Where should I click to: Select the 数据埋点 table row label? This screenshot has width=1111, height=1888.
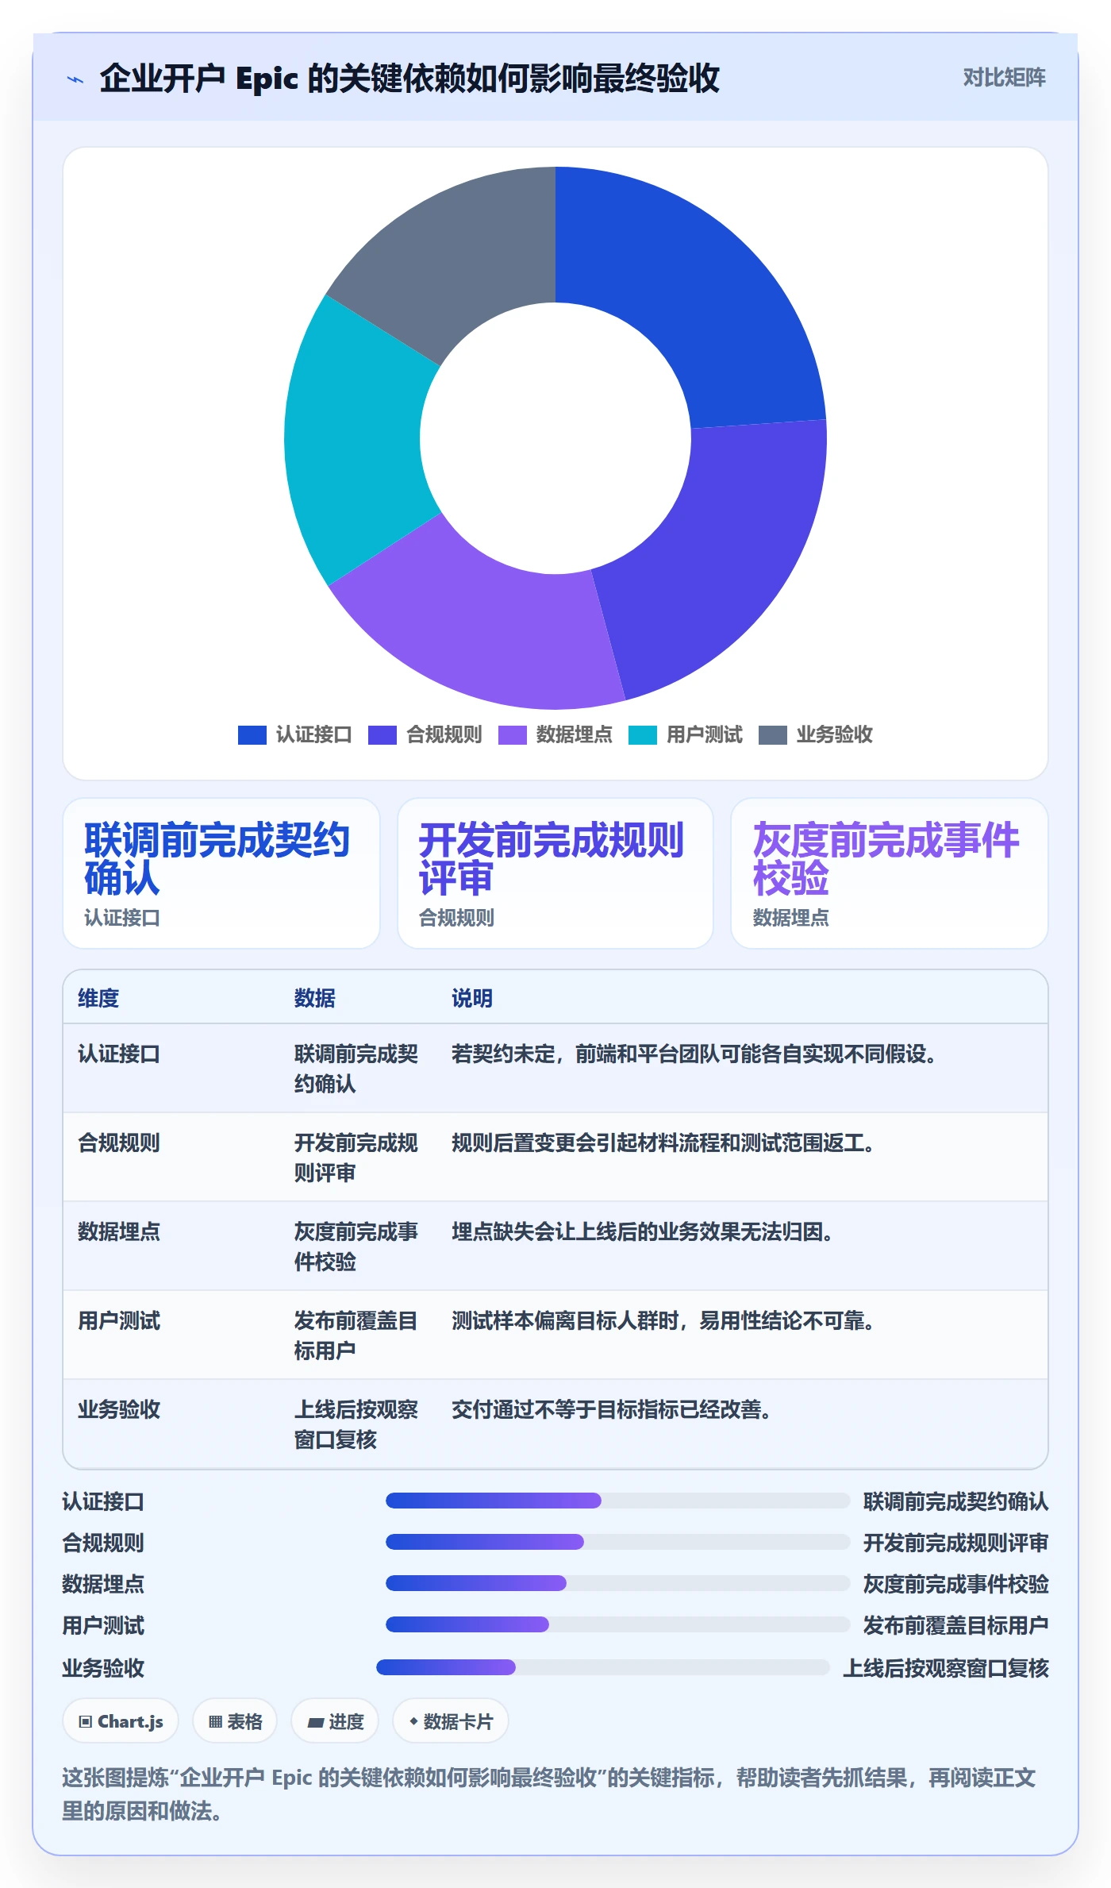pos(119,1232)
